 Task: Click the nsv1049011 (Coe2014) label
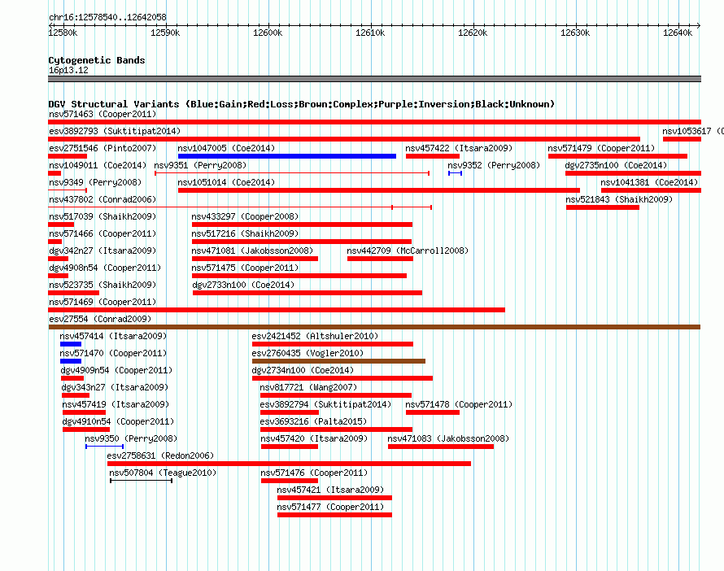point(98,165)
